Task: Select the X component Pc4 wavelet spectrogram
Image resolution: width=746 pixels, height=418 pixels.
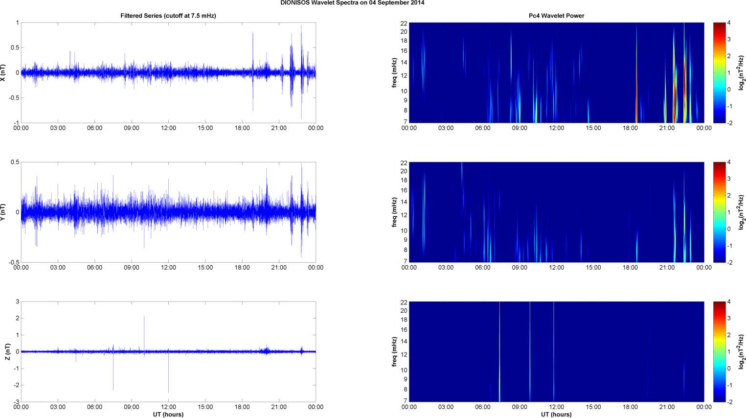Action: [556, 72]
